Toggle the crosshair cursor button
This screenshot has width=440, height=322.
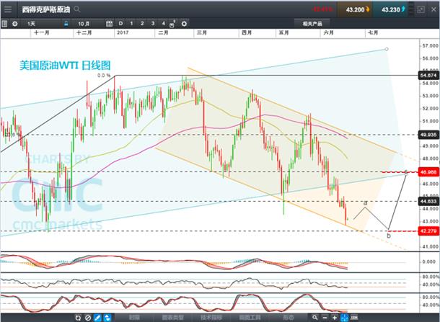[x=344, y=318]
